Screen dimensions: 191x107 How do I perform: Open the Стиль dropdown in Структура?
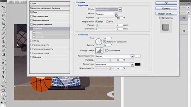click(108, 9)
